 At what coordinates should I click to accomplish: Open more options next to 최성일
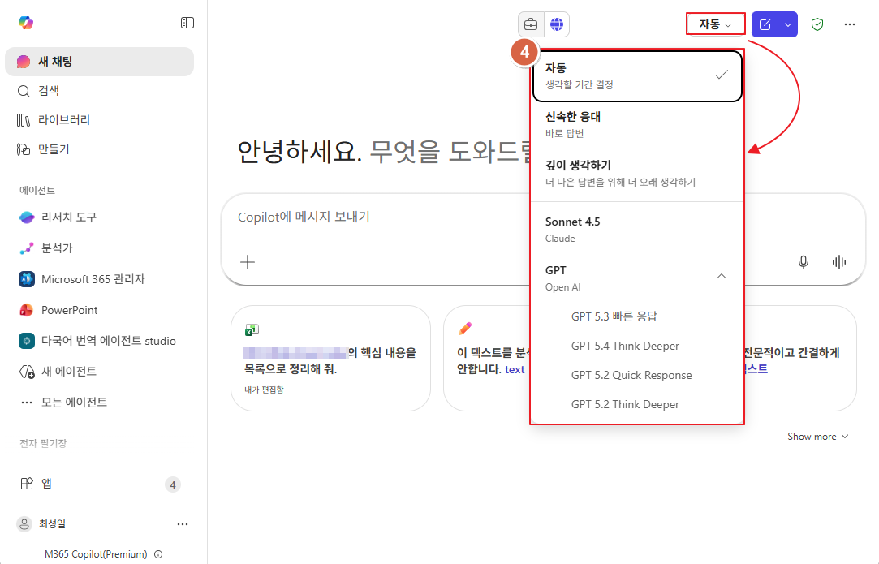182,524
